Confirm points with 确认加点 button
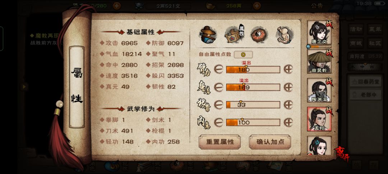Viewport: 388px width, 174px height. click(270, 142)
